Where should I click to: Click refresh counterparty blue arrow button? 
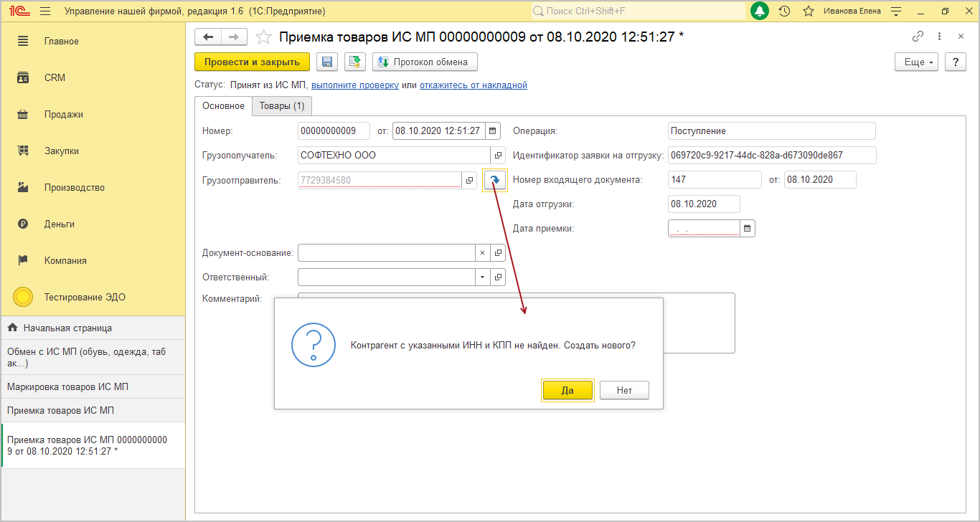click(x=495, y=181)
